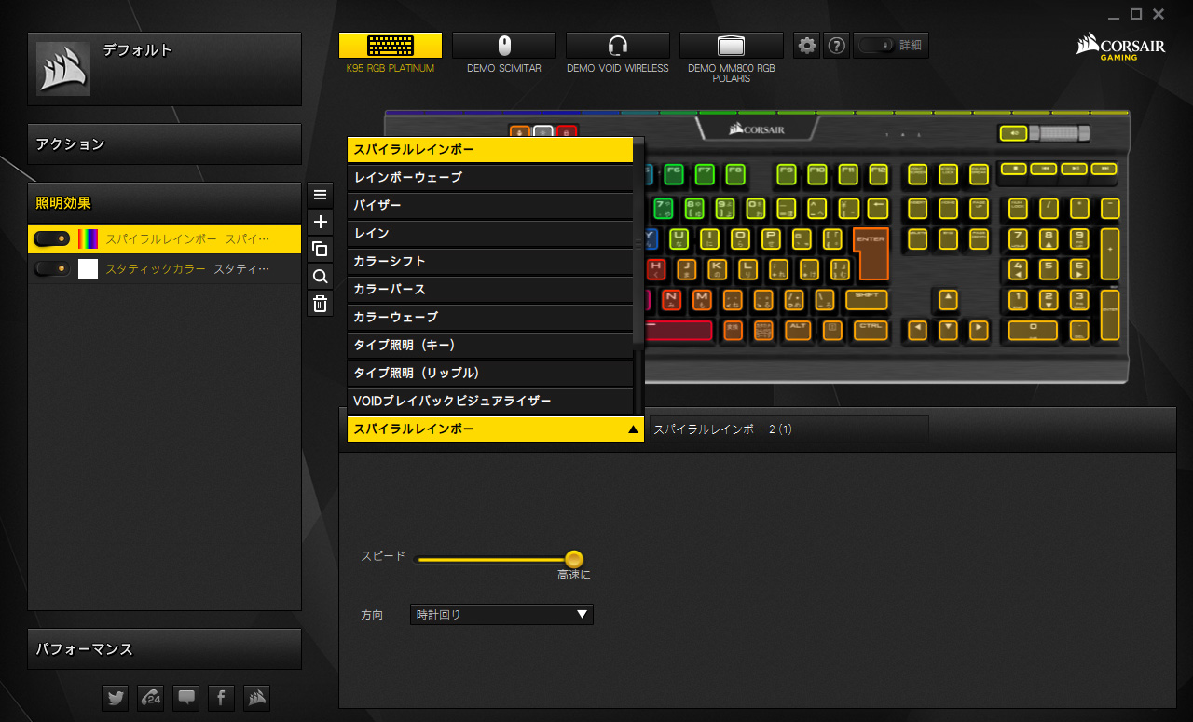Click the Enter key on keyboard preview
The height and width of the screenshot is (722, 1193).
click(x=871, y=253)
